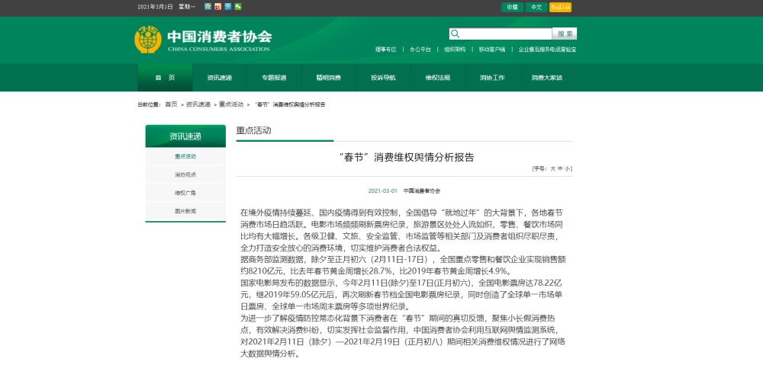
Task: Click 首页 in the breadcrumb trail
Action: [171, 104]
